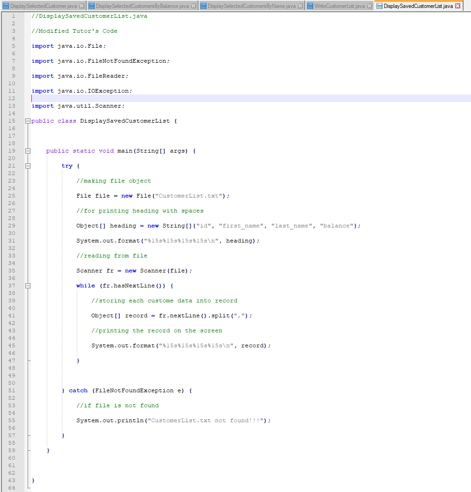Collapse the DisplaySavedCustomerList class fold marker

click(x=28, y=120)
